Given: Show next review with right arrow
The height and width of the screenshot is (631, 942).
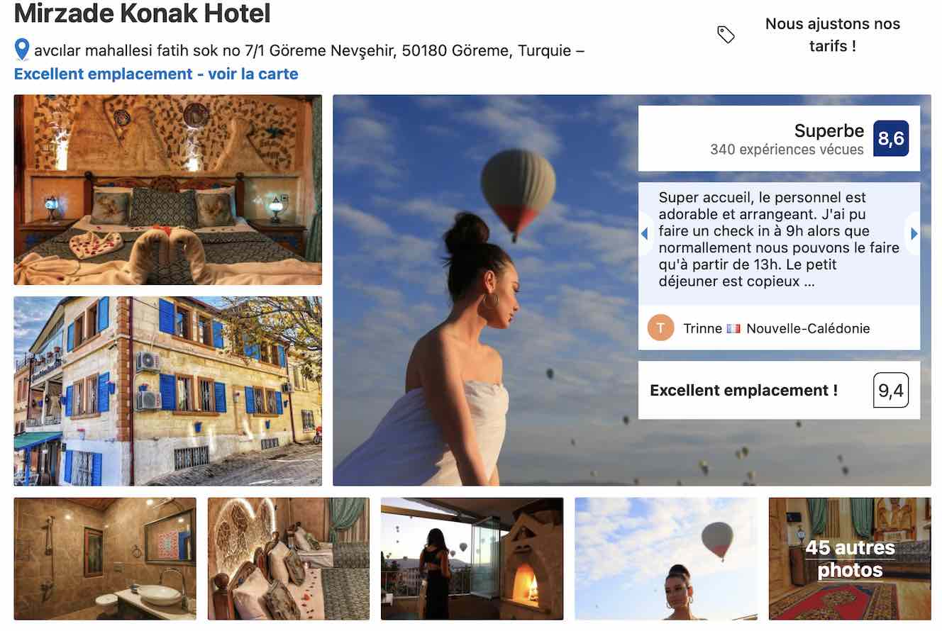Looking at the screenshot, I should point(914,233).
